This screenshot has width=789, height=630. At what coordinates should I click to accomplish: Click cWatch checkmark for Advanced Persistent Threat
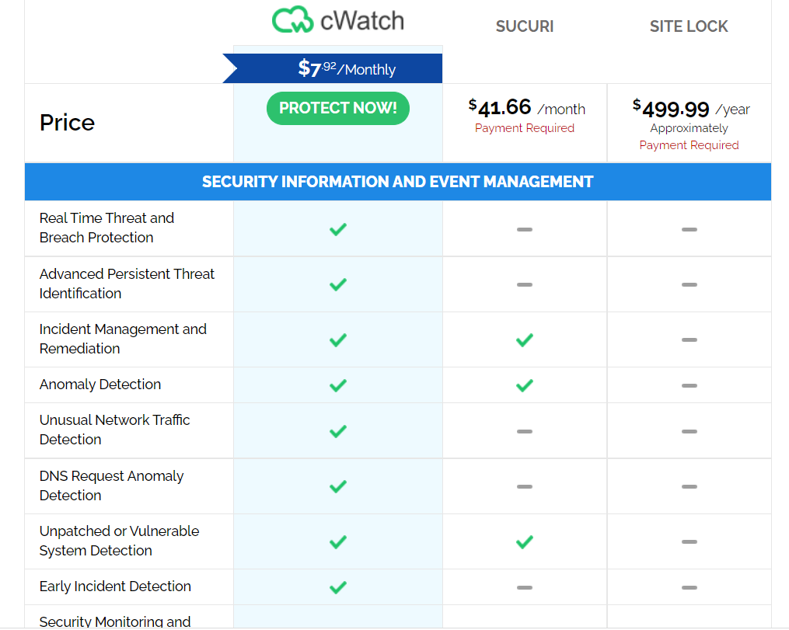pos(337,284)
